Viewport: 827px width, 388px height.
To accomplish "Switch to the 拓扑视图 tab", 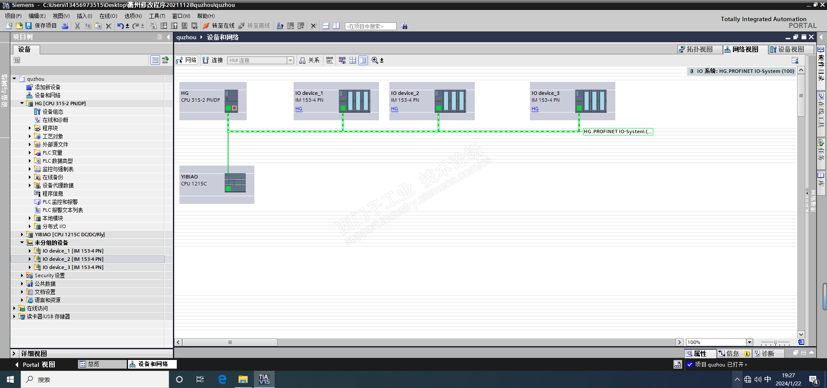I will [699, 50].
